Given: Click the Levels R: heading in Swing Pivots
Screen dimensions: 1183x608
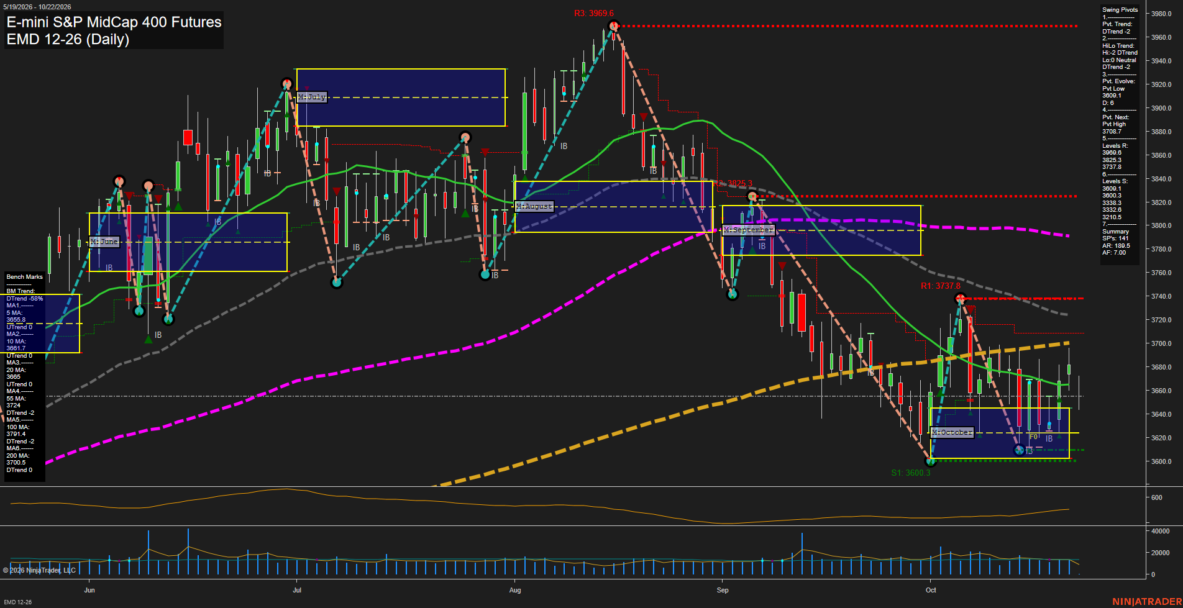Looking at the screenshot, I should point(1116,146).
